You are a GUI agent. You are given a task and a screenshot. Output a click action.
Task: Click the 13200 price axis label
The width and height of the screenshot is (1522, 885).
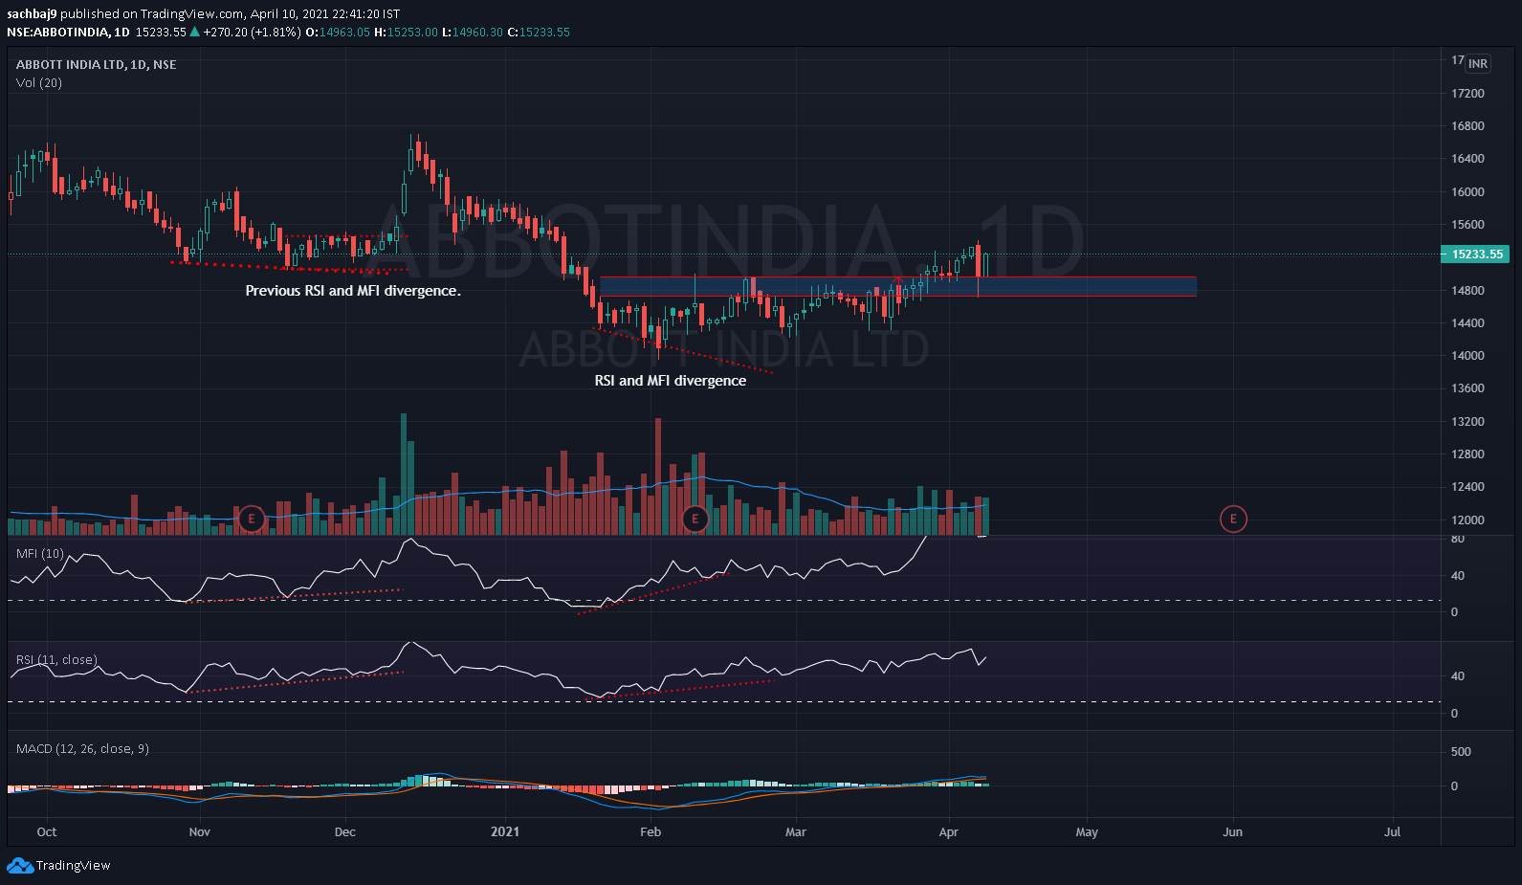click(1467, 421)
